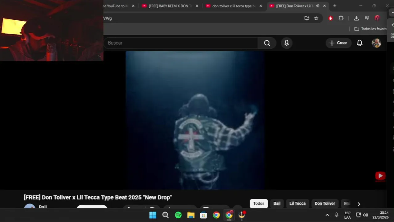394x222 pixels.
Task: Click the YouTube search magnifier button
Action: [x=267, y=43]
